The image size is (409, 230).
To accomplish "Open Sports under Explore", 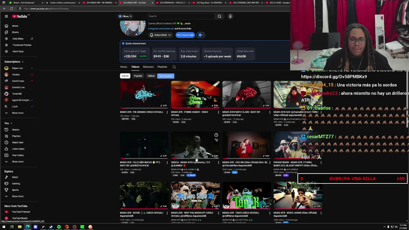I will coord(19,190).
